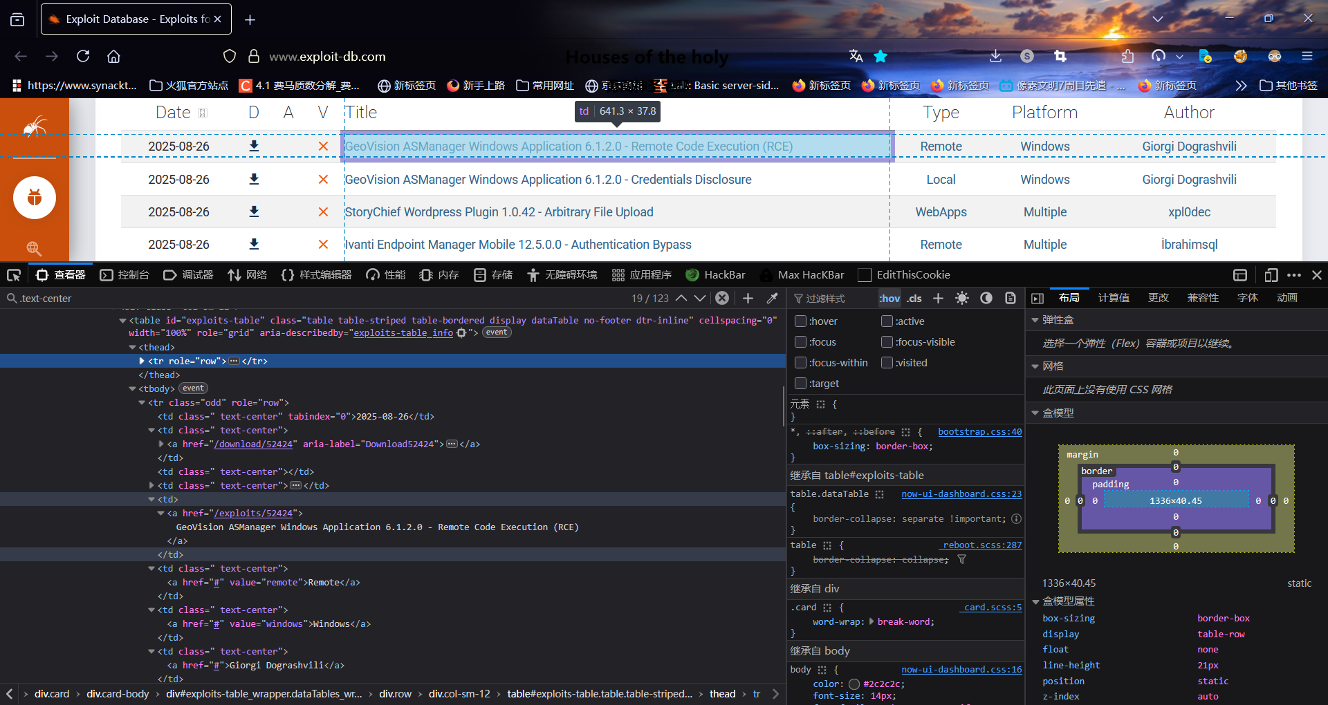Enable the :active pseudo-class checkbox
The width and height of the screenshot is (1328, 705).
(887, 321)
